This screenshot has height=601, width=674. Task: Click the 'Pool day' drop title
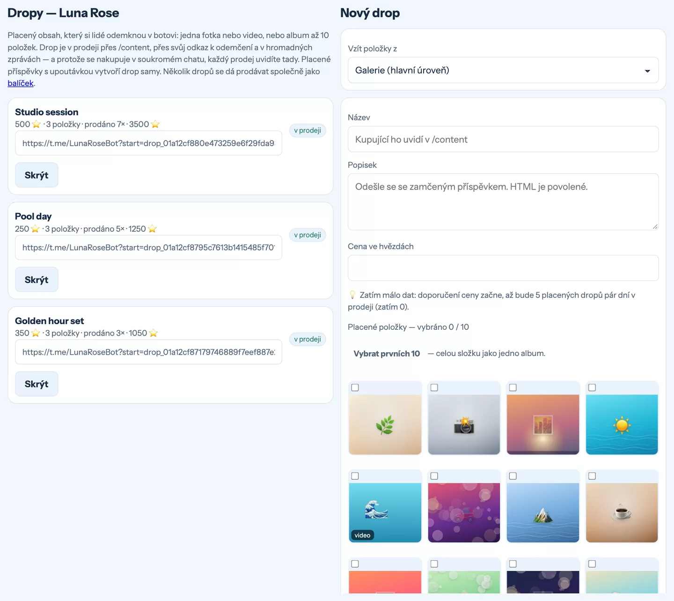[33, 216]
